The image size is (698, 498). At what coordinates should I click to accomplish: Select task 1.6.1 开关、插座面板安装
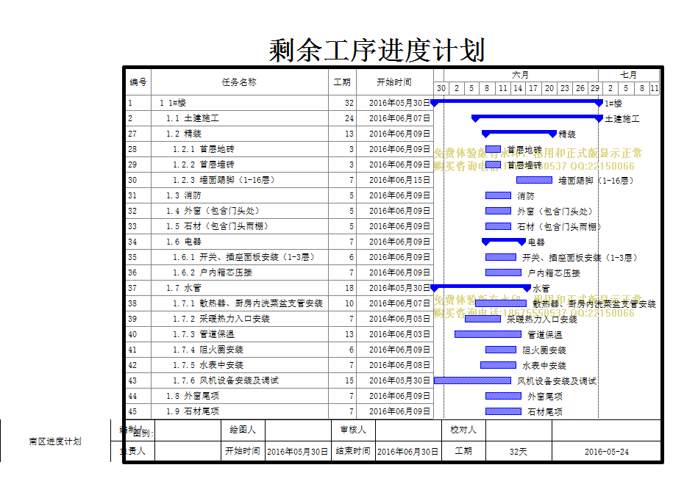279,257
